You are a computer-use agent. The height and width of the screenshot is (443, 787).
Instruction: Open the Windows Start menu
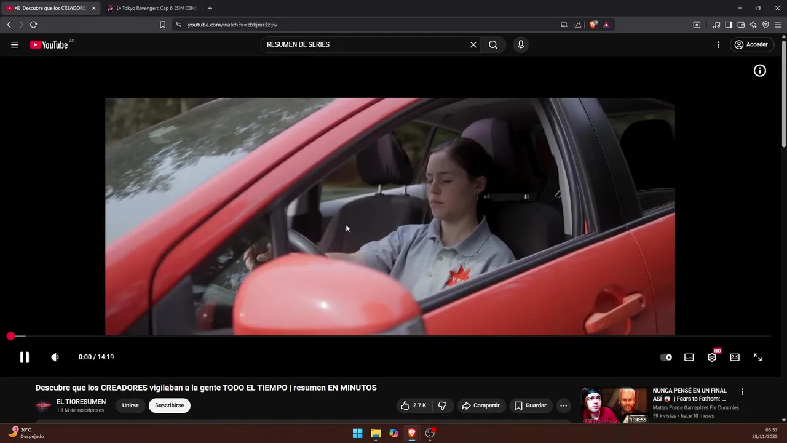[357, 433]
